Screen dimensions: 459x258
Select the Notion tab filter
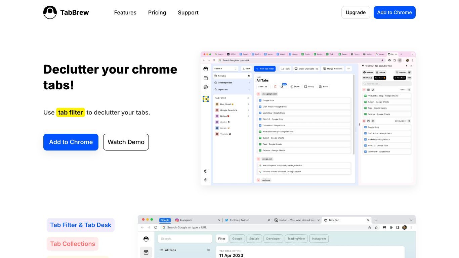[x=232, y=116]
